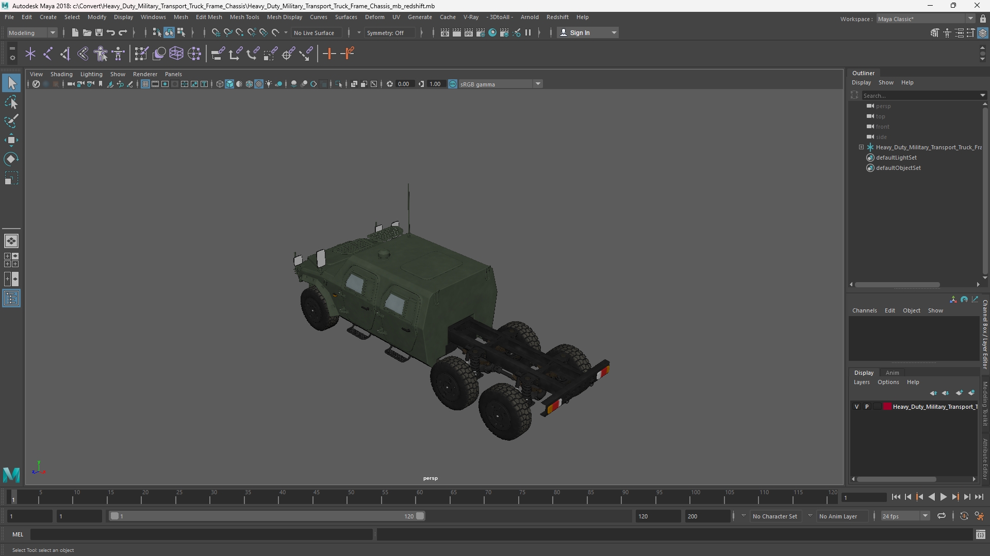The height and width of the screenshot is (556, 990).
Task: Activate the Move tool in toolbox
Action: 11,140
